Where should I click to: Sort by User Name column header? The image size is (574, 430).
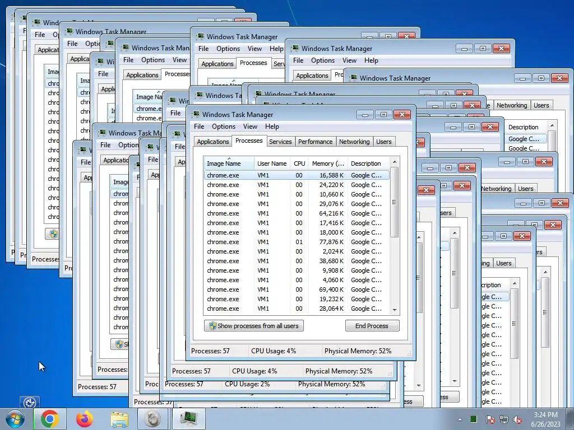[272, 163]
